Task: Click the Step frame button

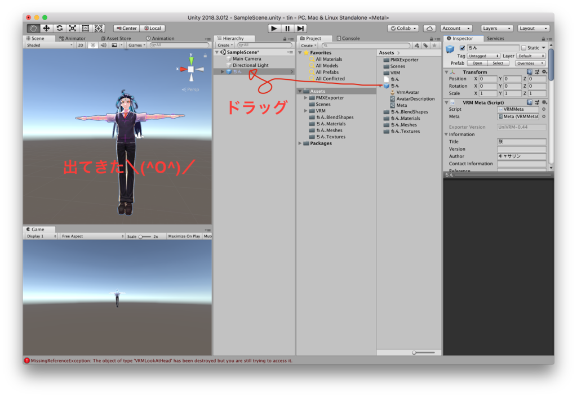Action: click(301, 28)
